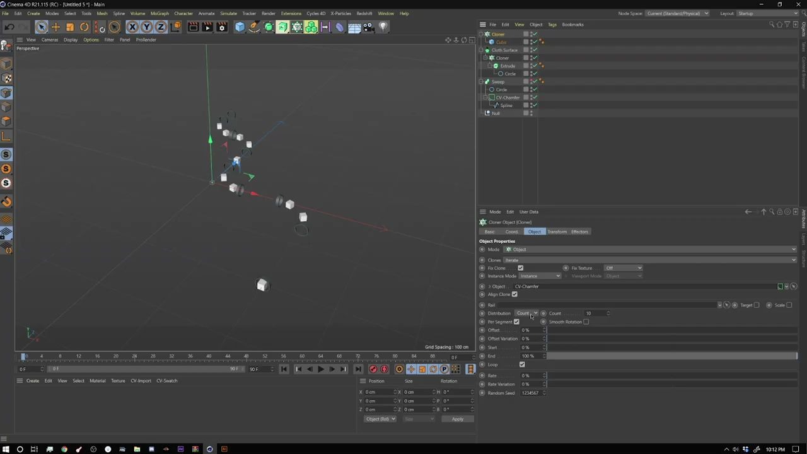Switch to the Transform tab
This screenshot has width=807, height=454.
[x=557, y=231]
